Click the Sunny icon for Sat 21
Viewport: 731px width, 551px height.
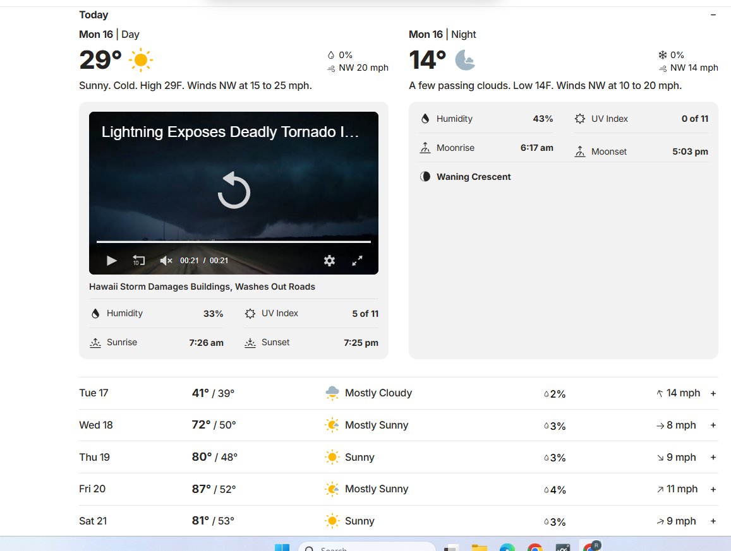[332, 521]
